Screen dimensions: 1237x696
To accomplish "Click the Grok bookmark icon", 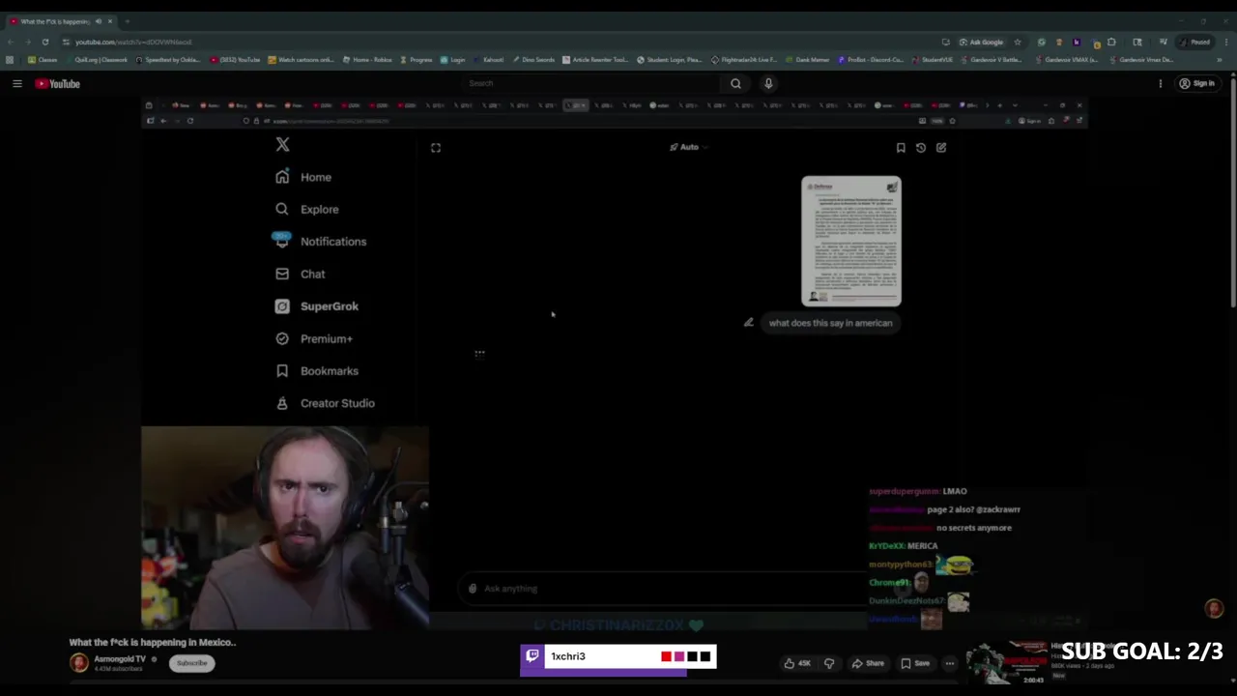I will (x=901, y=148).
